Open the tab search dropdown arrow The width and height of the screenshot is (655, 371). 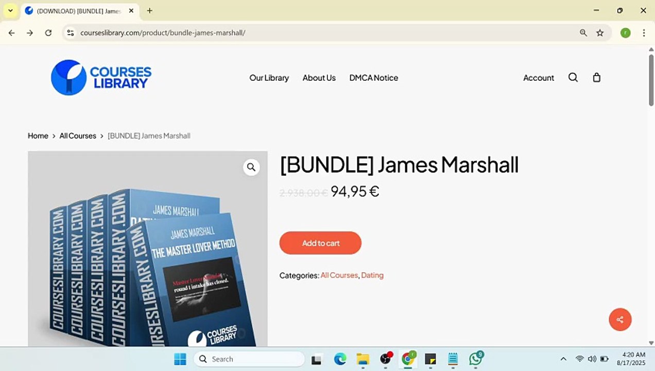10,10
